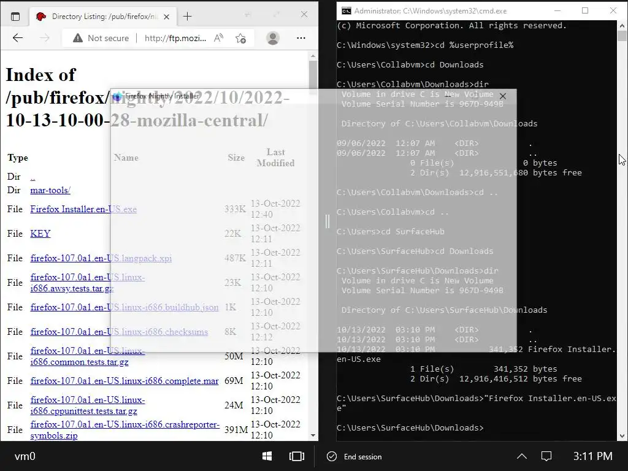
Task: Click cmd window scrollbar thumb
Action: (x=622, y=36)
